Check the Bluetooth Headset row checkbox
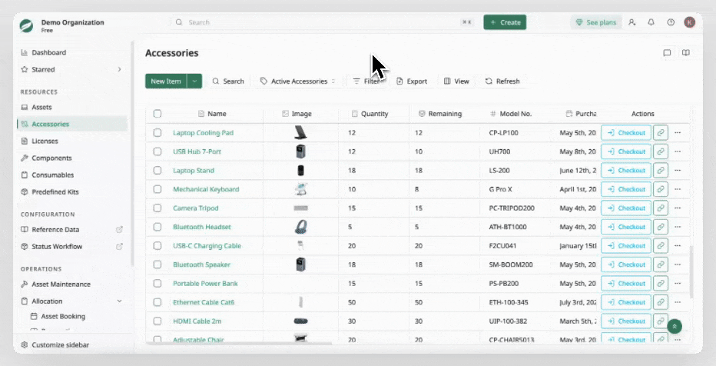This screenshot has height=366, width=716. pos(157,227)
